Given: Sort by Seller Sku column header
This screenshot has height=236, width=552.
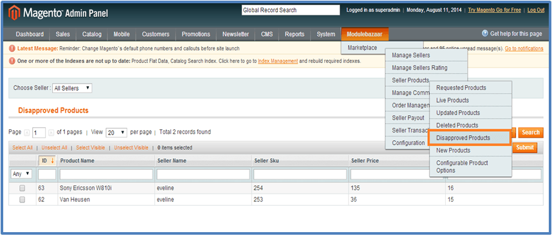Looking at the screenshot, I should point(267,161).
